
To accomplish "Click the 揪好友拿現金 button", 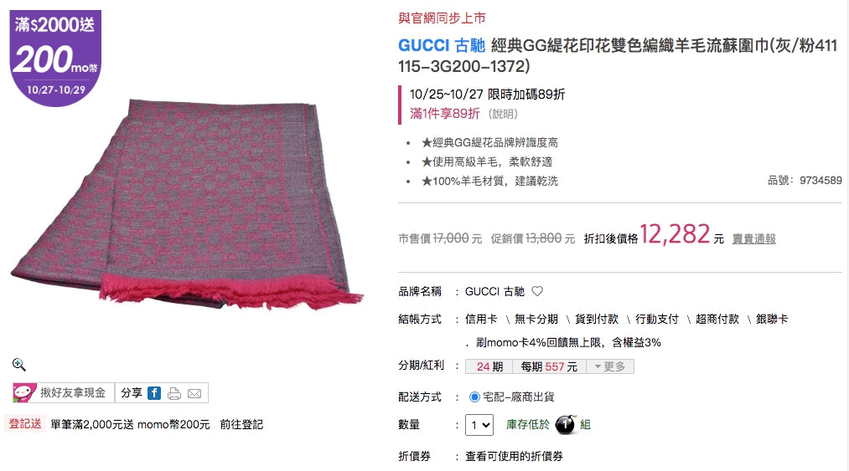I will 64,393.
